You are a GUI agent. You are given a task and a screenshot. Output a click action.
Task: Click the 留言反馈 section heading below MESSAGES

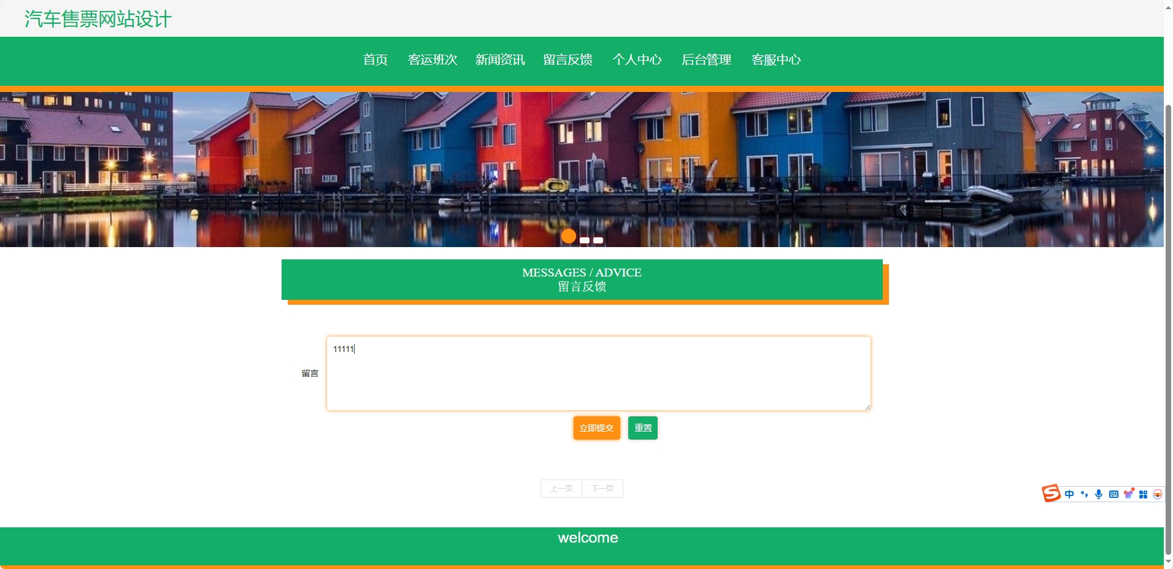[582, 286]
